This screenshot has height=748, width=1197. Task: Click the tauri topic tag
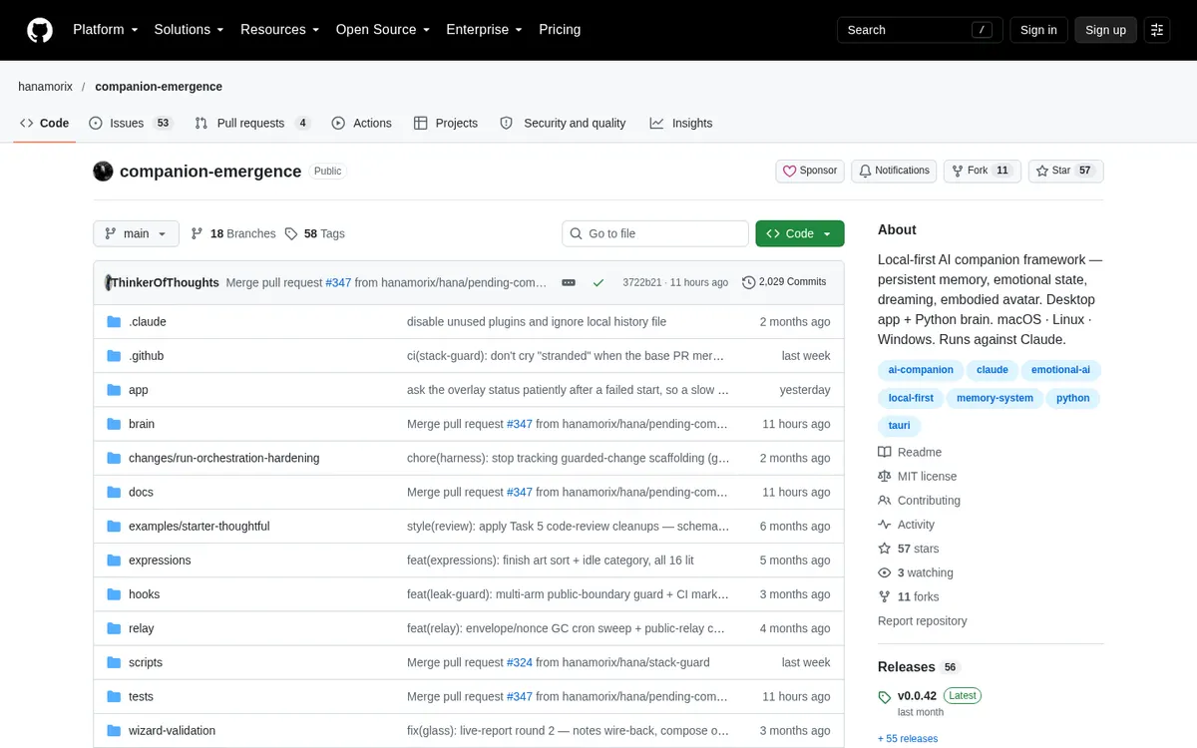point(899,426)
